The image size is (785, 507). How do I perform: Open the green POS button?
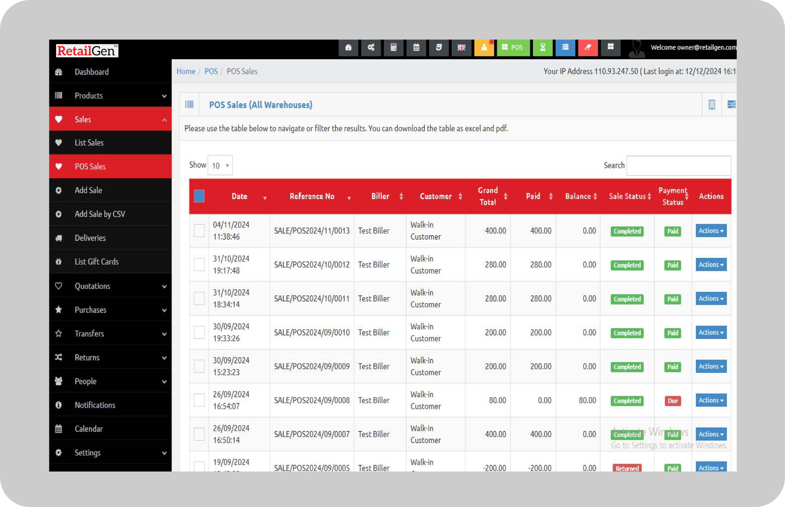pyautogui.click(x=513, y=48)
